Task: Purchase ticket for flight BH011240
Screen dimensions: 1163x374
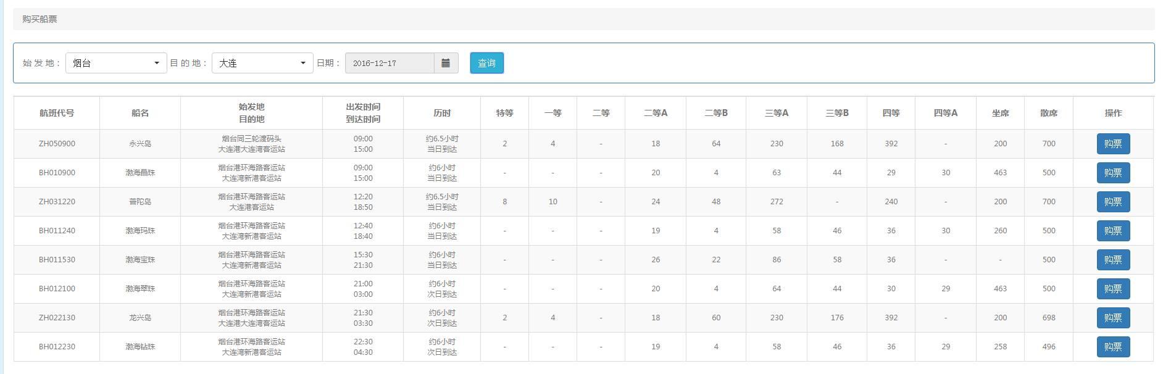Action: 1112,231
